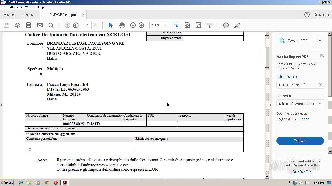The height and width of the screenshot is (186, 332).
Task: Click the system tray volume icon
Action: [x=301, y=183]
